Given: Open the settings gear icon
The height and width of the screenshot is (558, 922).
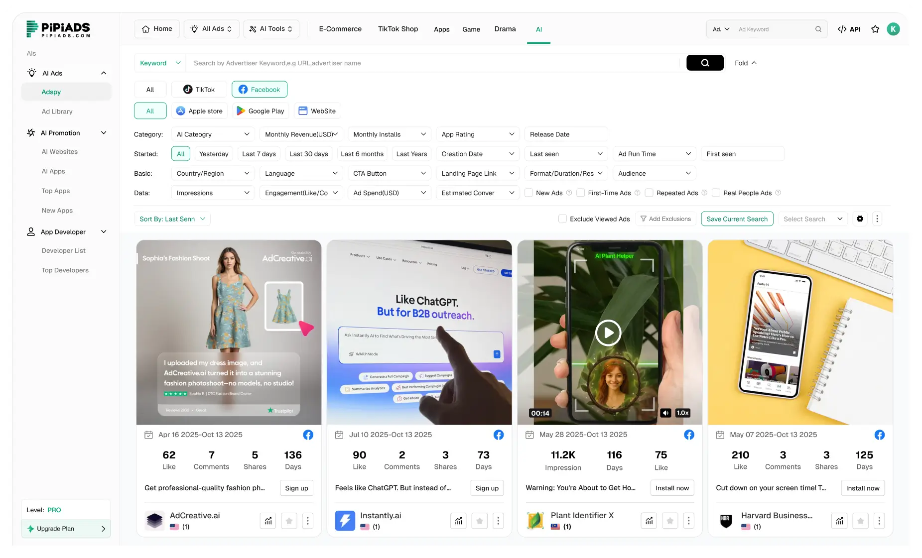Looking at the screenshot, I should point(860,219).
